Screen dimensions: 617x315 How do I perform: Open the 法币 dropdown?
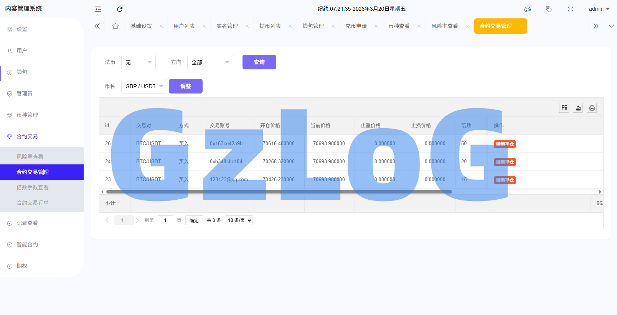coord(138,62)
